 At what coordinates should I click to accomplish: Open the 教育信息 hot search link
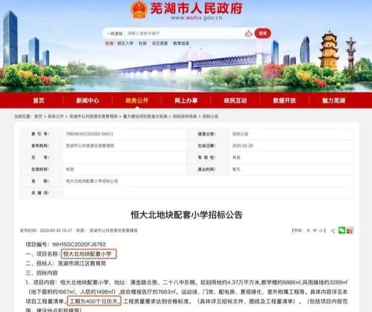click(181, 43)
